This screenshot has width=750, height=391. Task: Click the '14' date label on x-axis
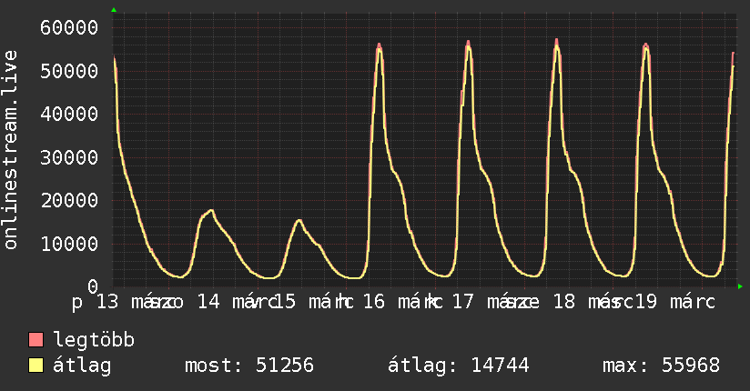pyautogui.click(x=208, y=302)
